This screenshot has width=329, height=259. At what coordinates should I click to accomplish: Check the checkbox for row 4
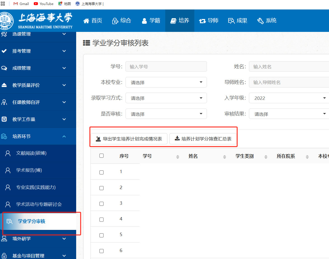click(102, 219)
